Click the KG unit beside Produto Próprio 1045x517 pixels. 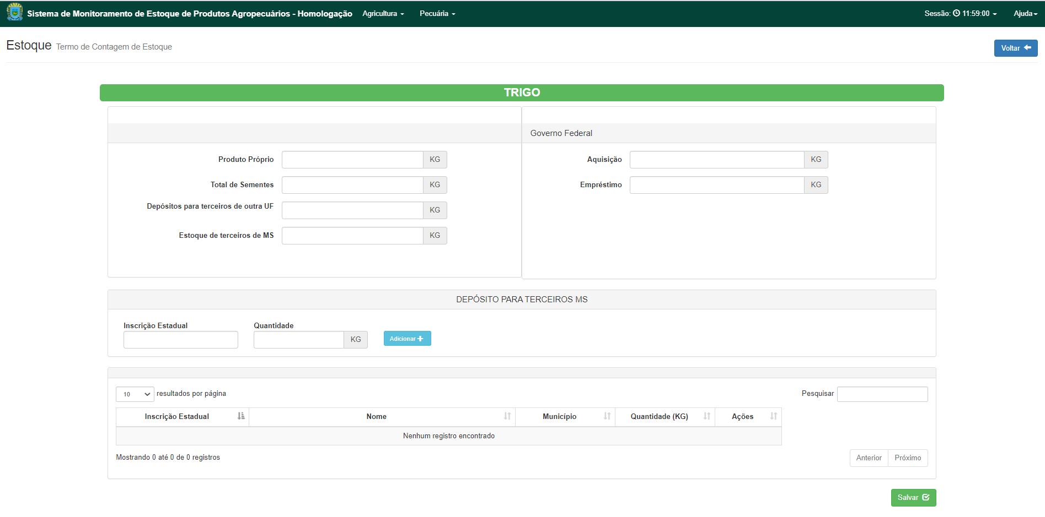click(x=435, y=160)
